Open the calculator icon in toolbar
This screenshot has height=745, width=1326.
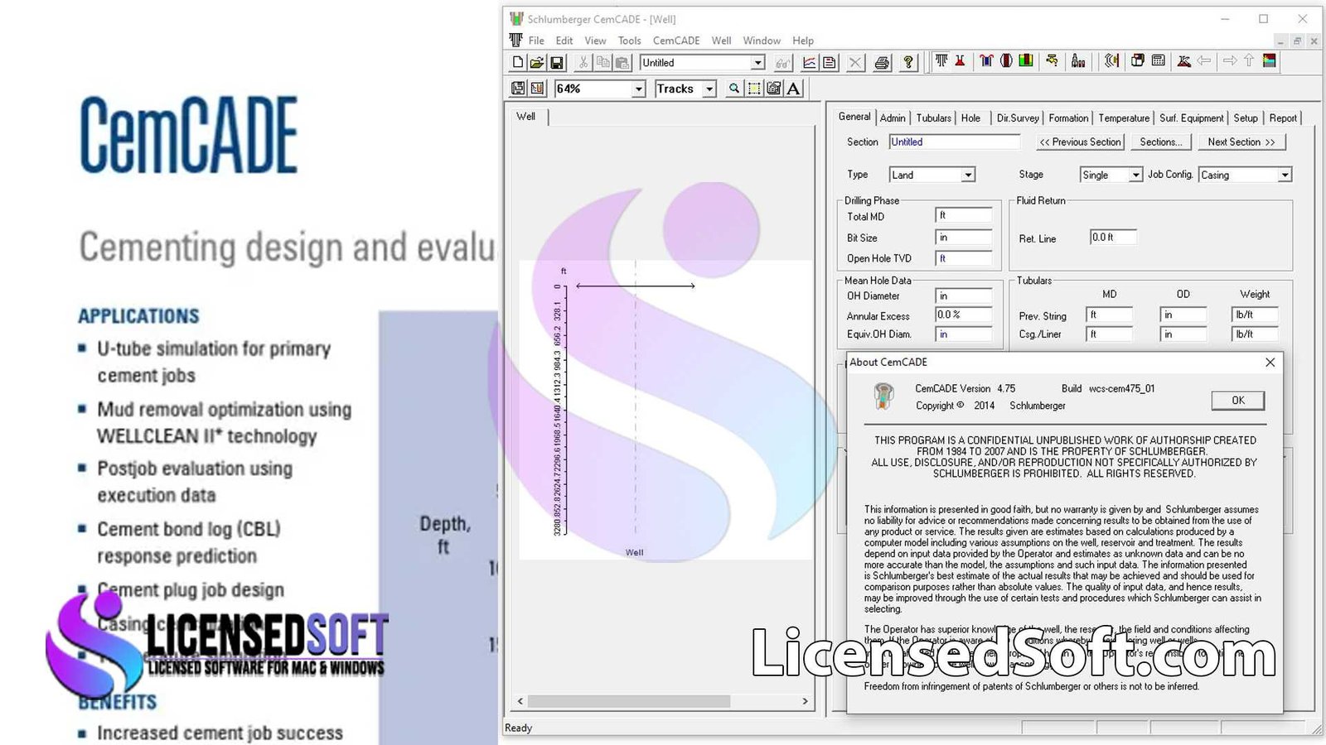(x=1159, y=60)
